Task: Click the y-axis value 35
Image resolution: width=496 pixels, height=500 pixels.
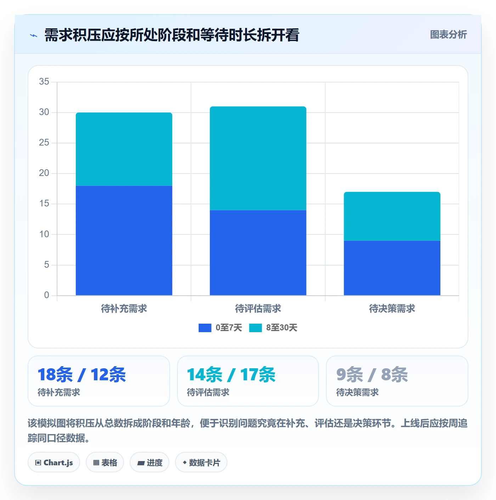Action: (44, 82)
